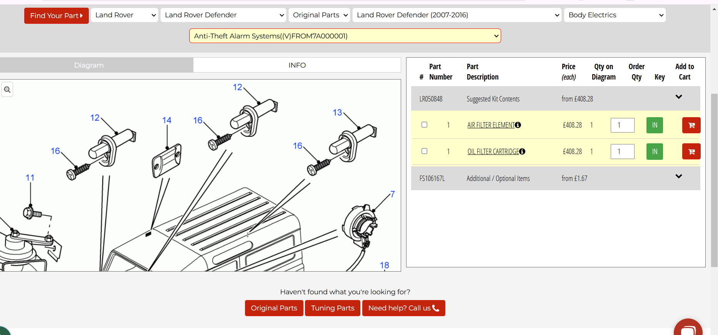This screenshot has width=718, height=335.
Task: Open the Land Rover make dropdown
Action: [x=125, y=15]
